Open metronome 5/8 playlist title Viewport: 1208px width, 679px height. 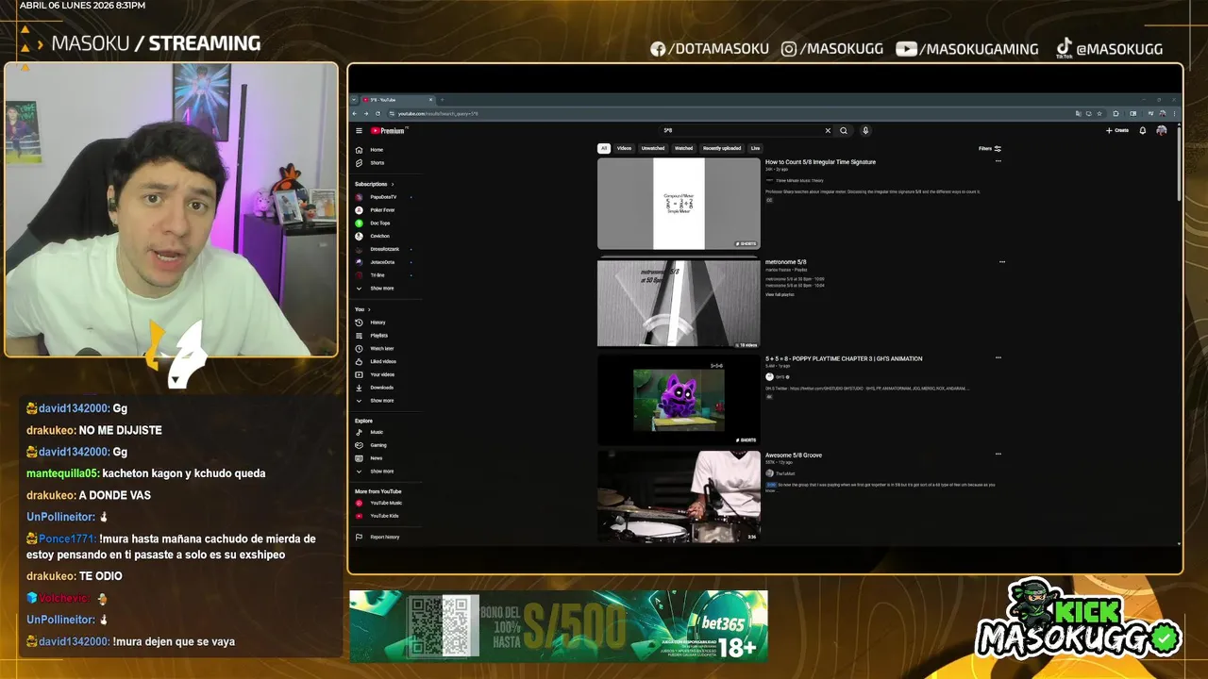tap(785, 262)
